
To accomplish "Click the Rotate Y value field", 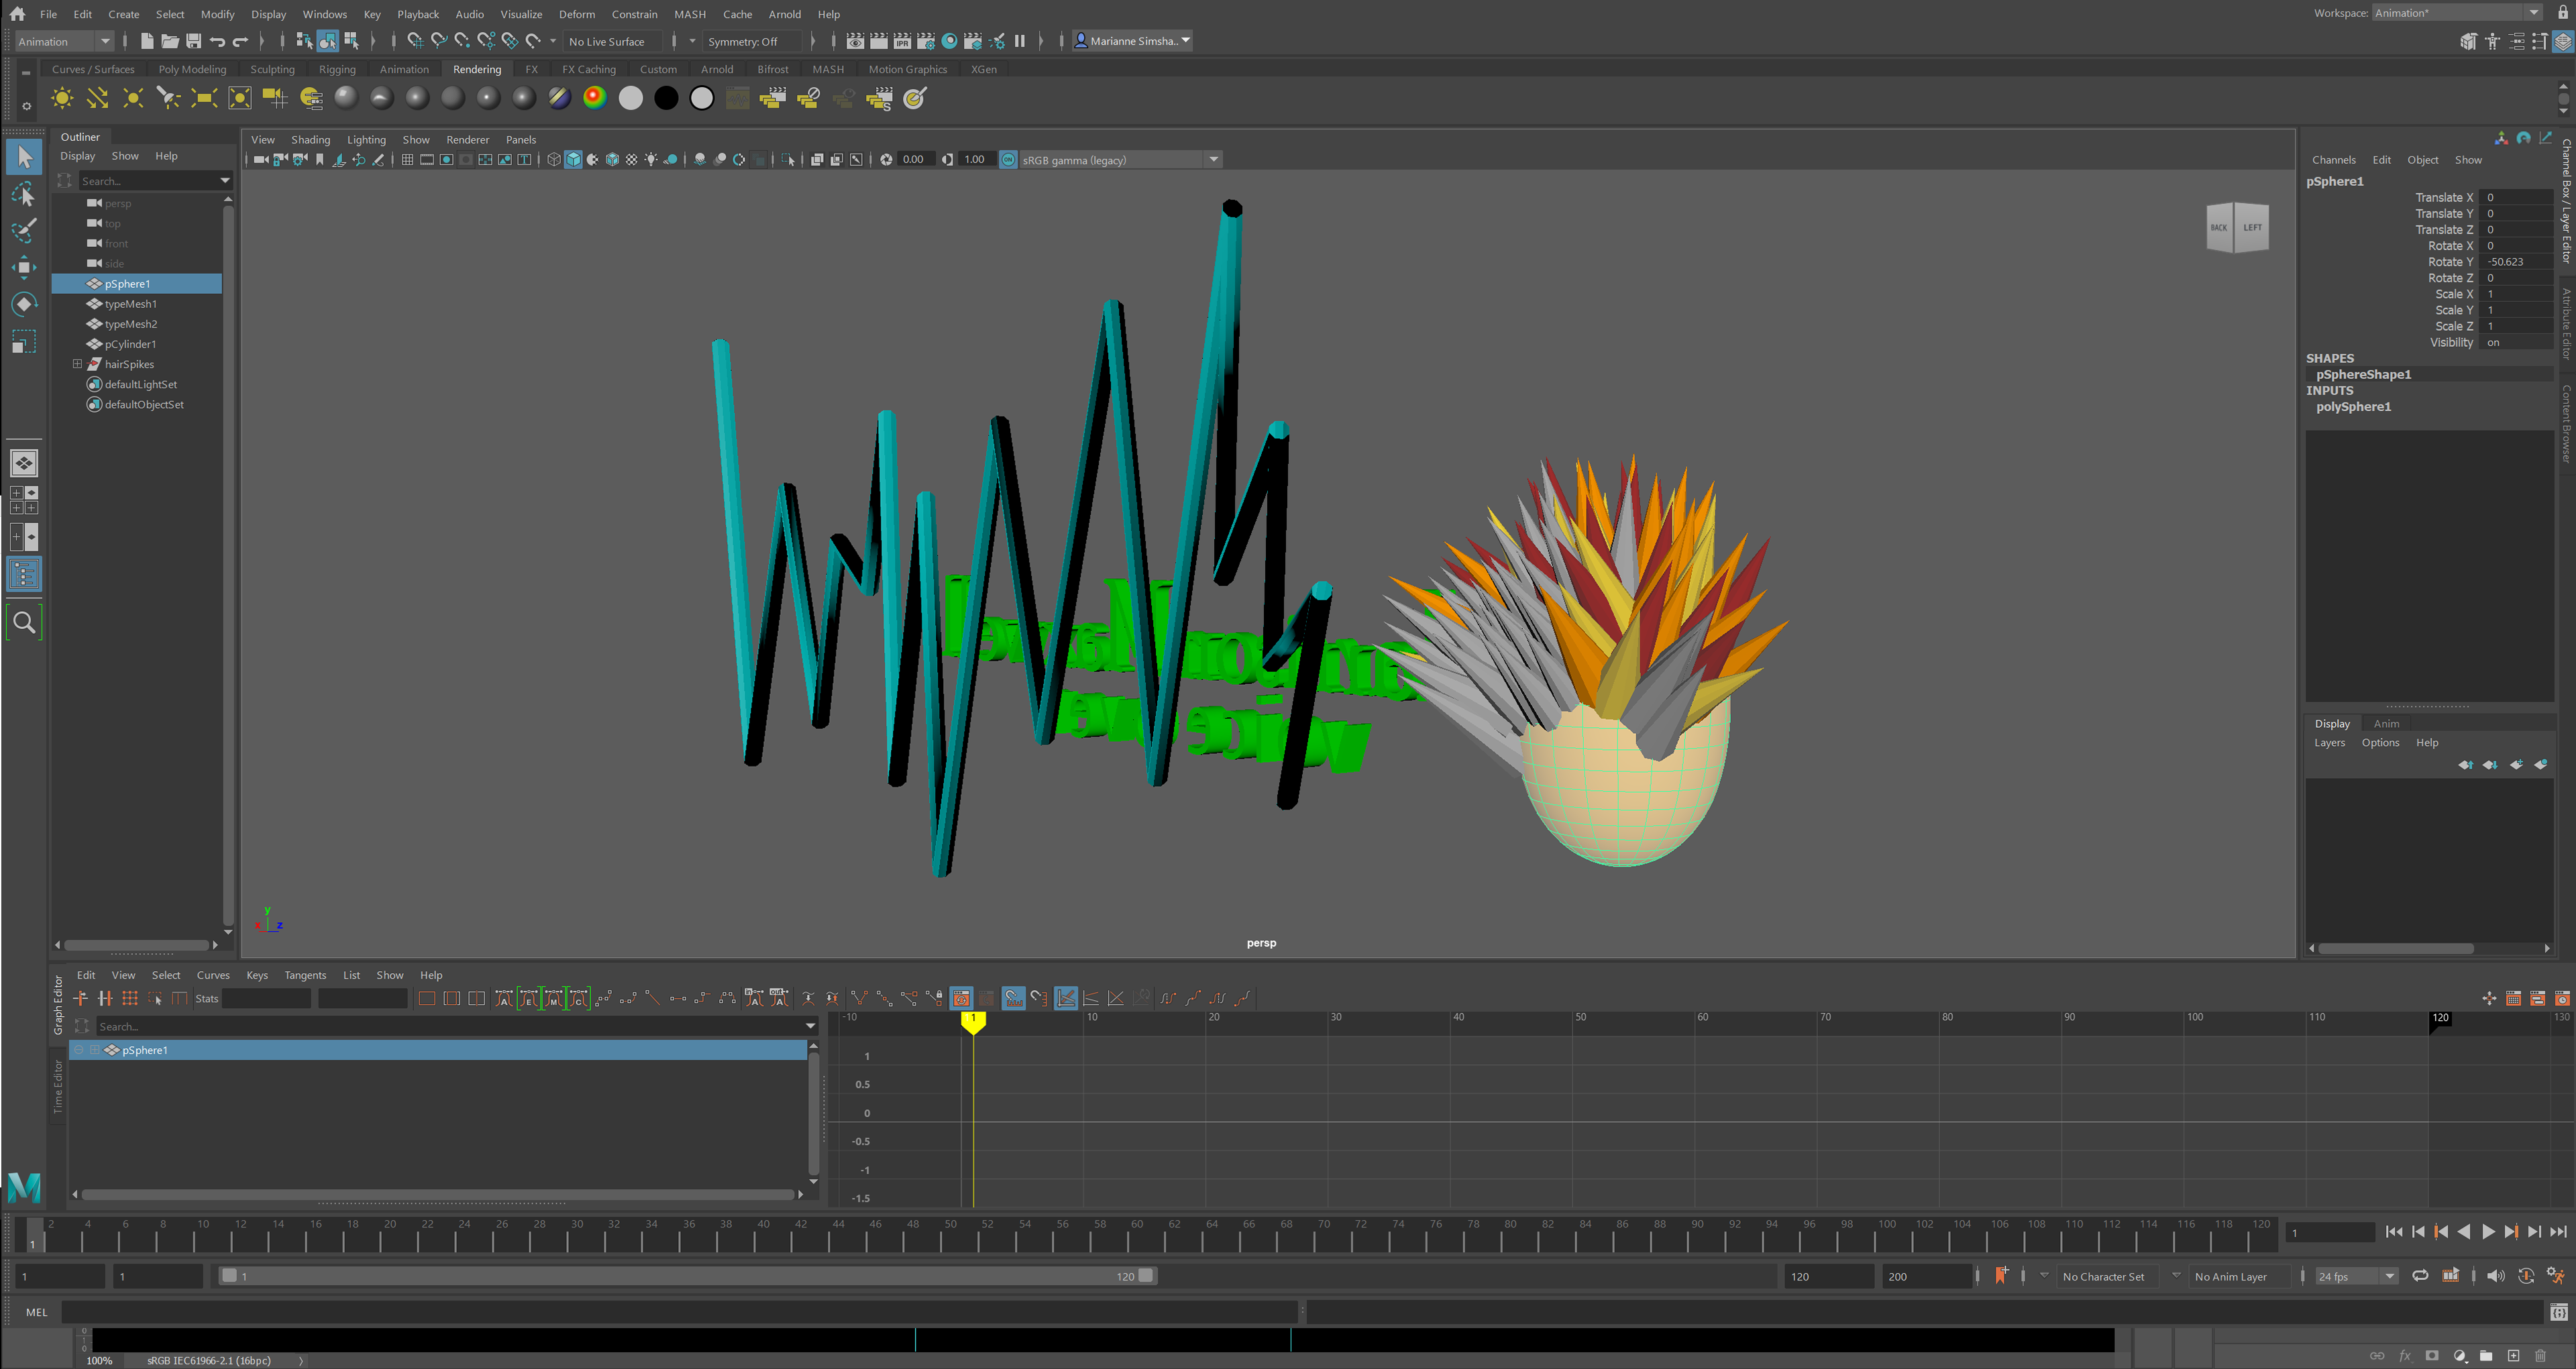I will pos(2515,262).
